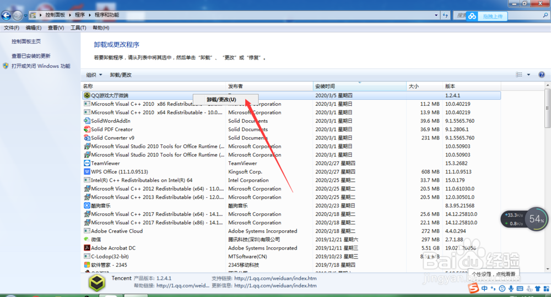Go to 控制面板主页 link
Image resolution: width=551 pixels, height=297 pixels.
coord(26,41)
